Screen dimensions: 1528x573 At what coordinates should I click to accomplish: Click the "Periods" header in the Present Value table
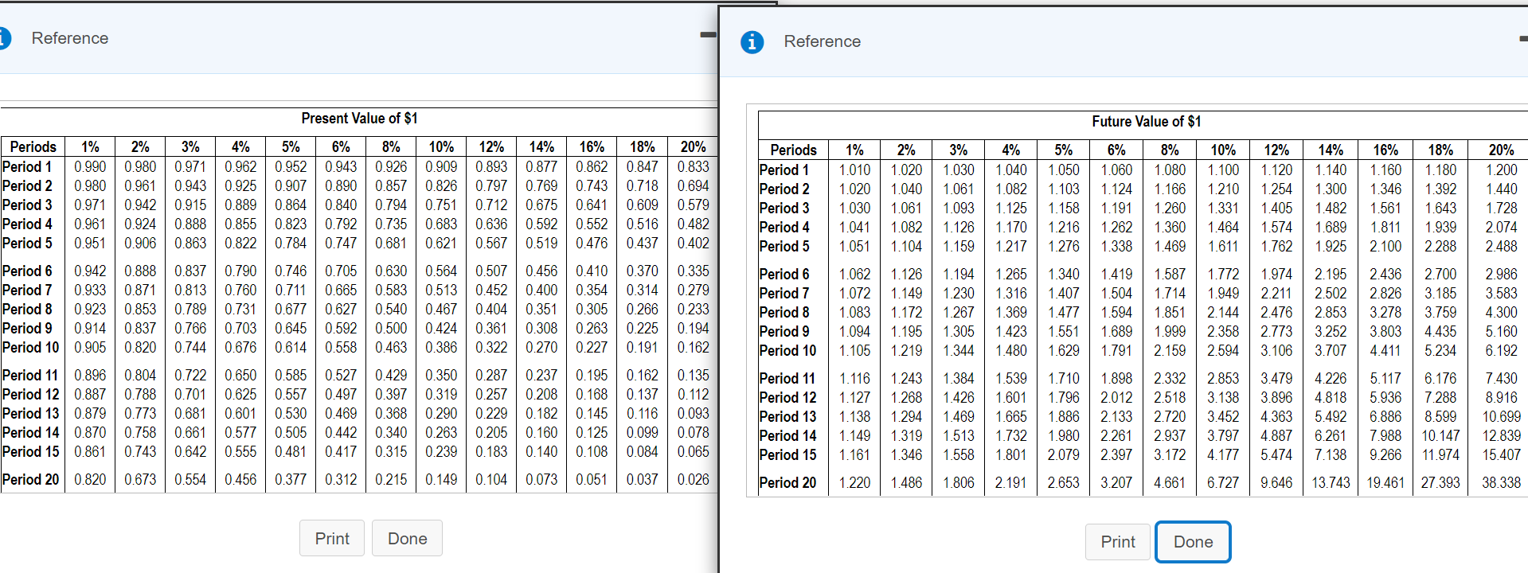(x=33, y=146)
